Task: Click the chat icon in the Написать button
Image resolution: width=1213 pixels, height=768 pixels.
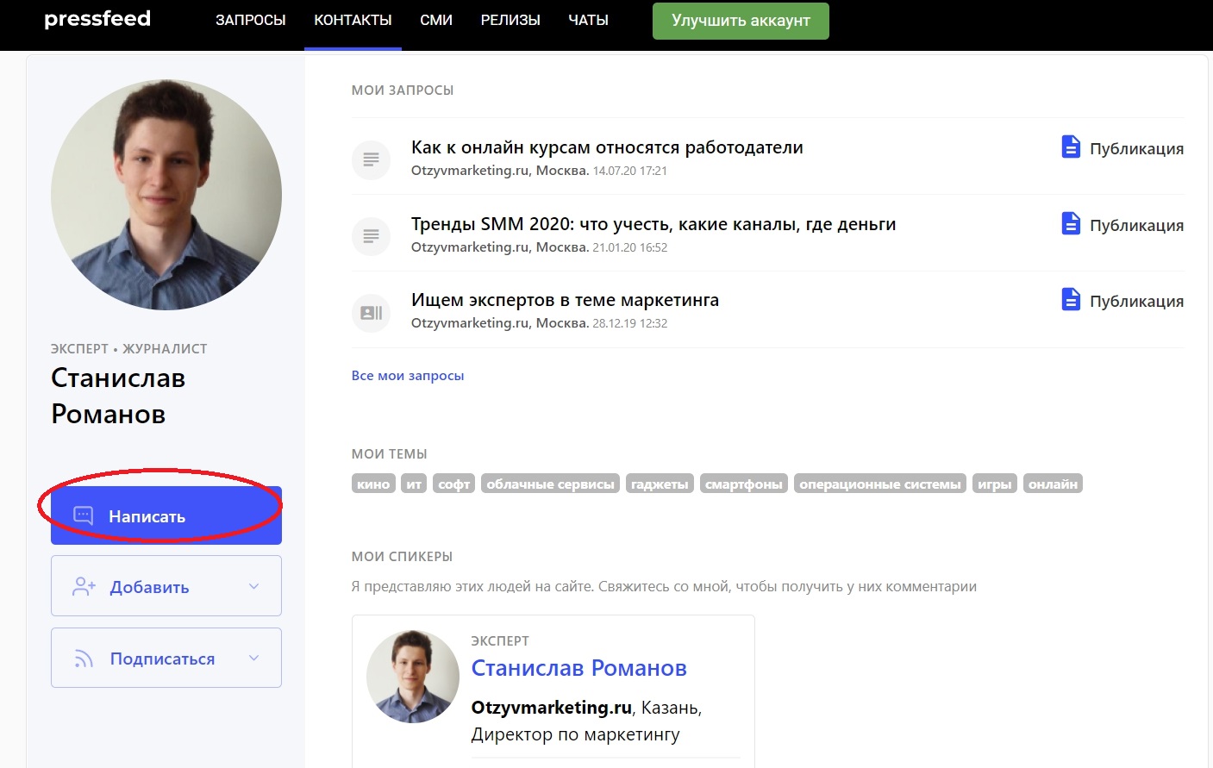Action: pos(84,516)
